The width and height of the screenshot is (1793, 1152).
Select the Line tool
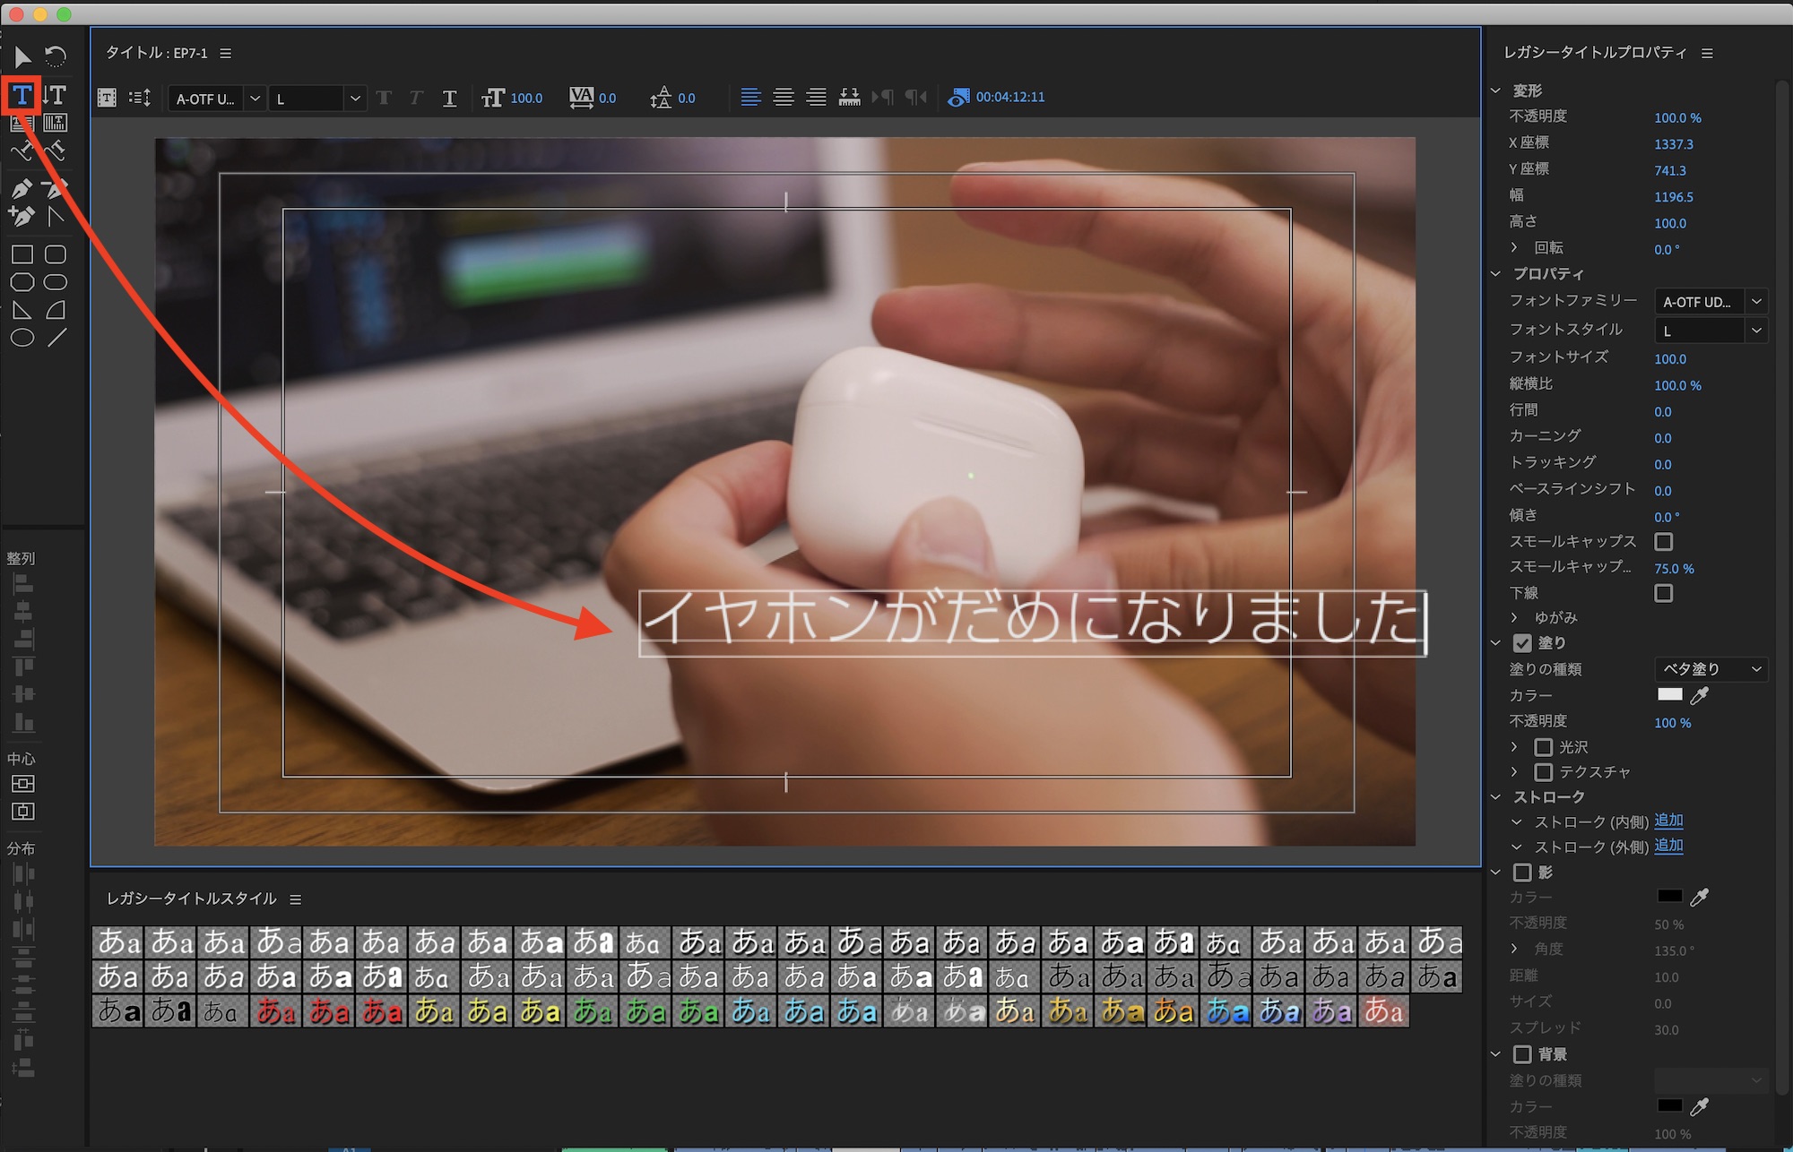tap(56, 338)
